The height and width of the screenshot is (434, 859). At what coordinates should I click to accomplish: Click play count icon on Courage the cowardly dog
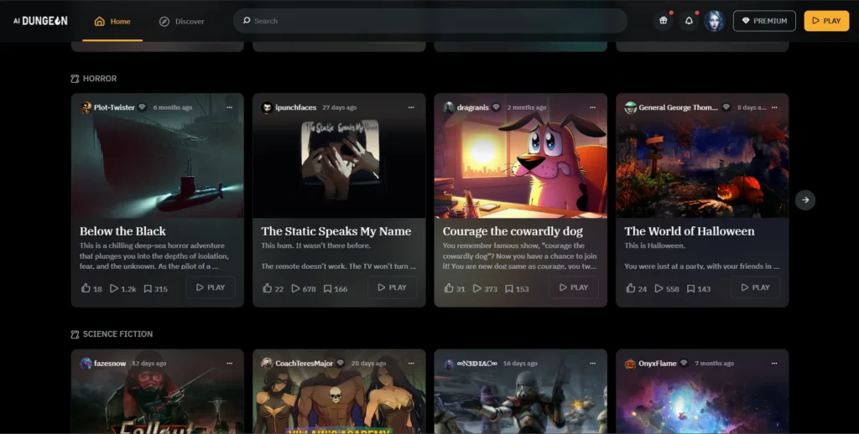tap(477, 288)
